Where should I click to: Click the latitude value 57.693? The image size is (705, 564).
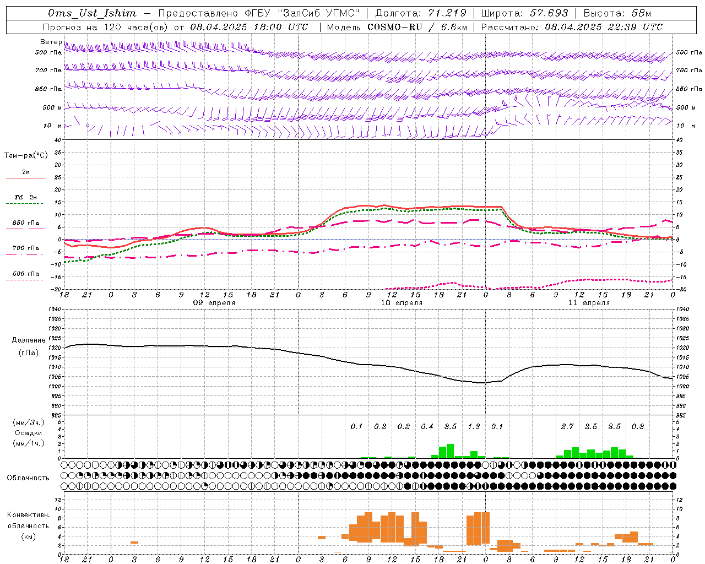549,13
